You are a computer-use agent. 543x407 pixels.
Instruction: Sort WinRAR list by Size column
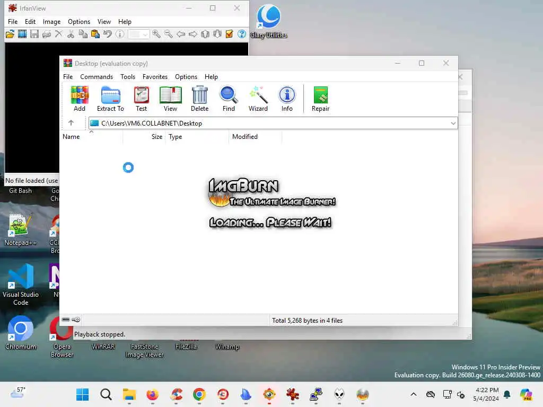(144, 137)
